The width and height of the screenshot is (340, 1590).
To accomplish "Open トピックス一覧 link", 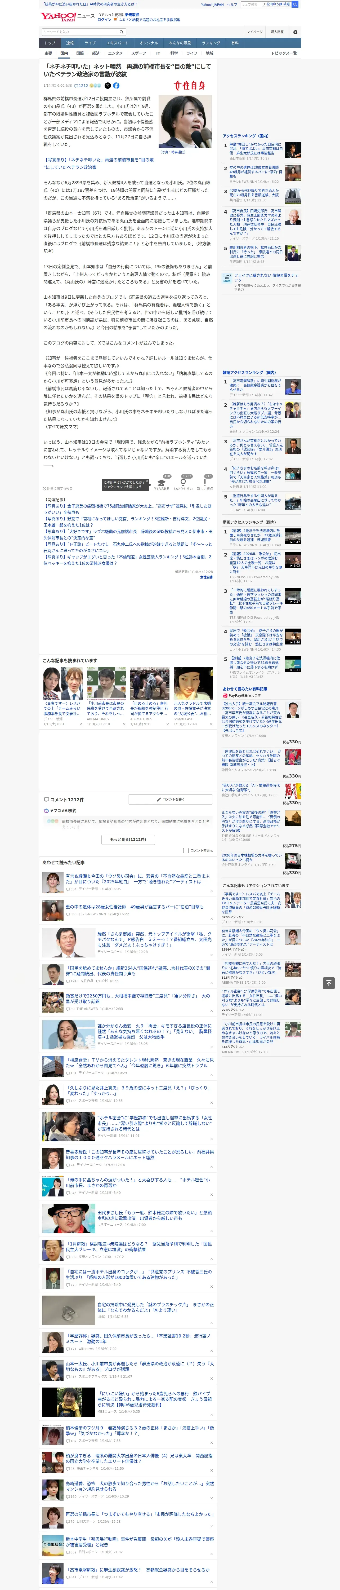I will 284,53.
